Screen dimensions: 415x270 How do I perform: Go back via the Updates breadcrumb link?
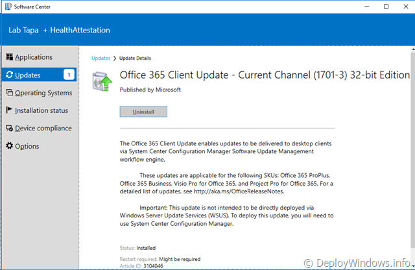(x=101, y=58)
